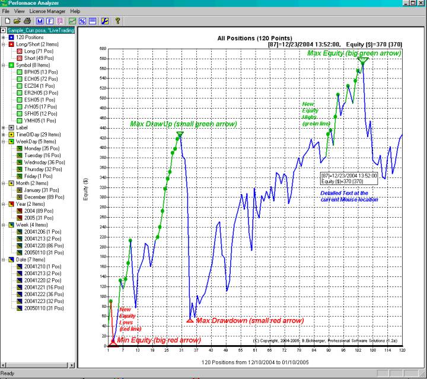
Task: Click the tree panel horizontal scrollbar thumb
Action: [36, 365]
